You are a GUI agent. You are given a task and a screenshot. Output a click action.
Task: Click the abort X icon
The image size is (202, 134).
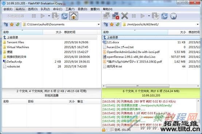click(125, 16)
